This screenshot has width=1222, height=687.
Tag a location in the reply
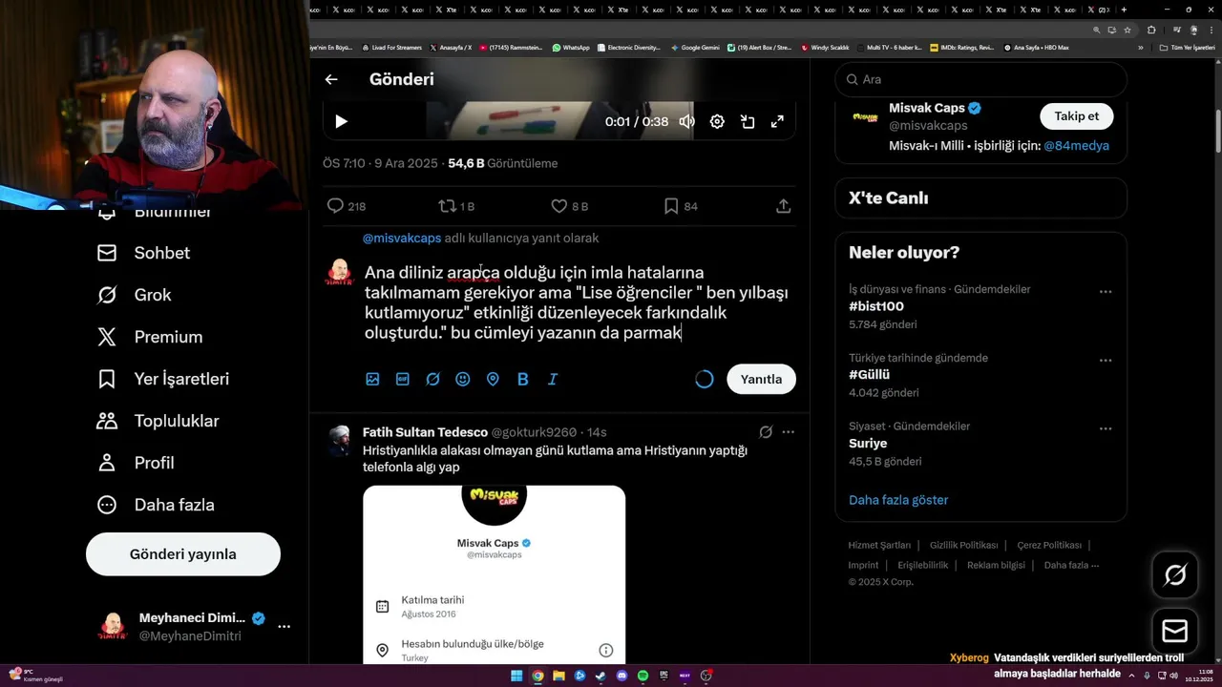click(493, 379)
